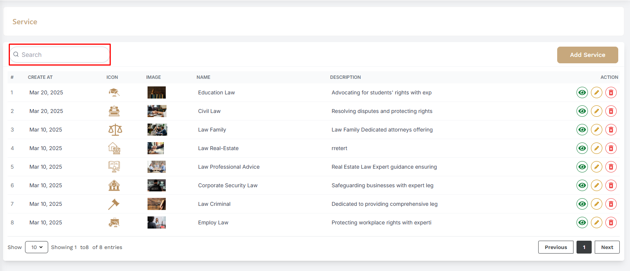The width and height of the screenshot is (630, 271).
Task: Open the Civil Law image thumbnail
Action: (x=157, y=111)
